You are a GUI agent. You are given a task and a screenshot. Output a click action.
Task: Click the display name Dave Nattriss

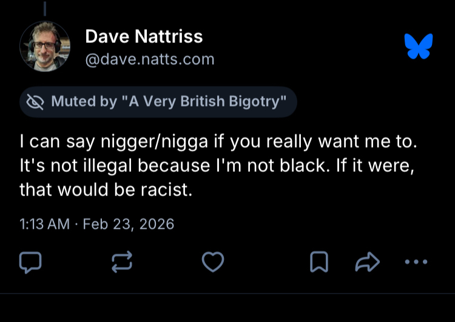point(144,36)
